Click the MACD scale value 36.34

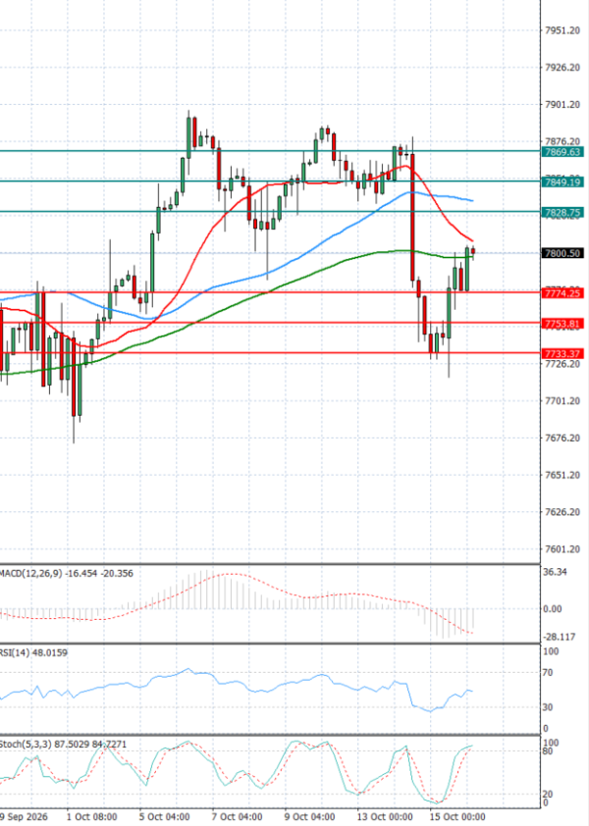[556, 572]
